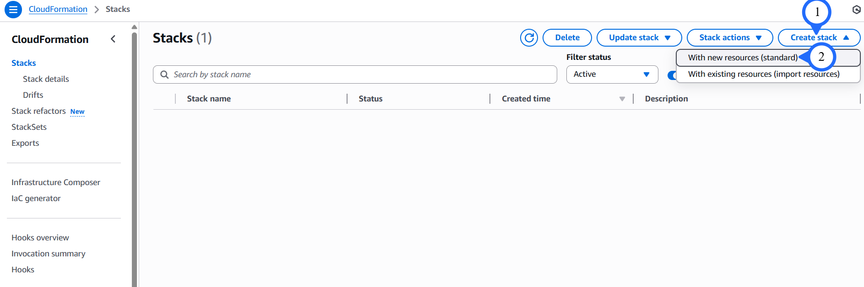Click the Description column header
Viewport: 864px width, 287px height.
[666, 99]
